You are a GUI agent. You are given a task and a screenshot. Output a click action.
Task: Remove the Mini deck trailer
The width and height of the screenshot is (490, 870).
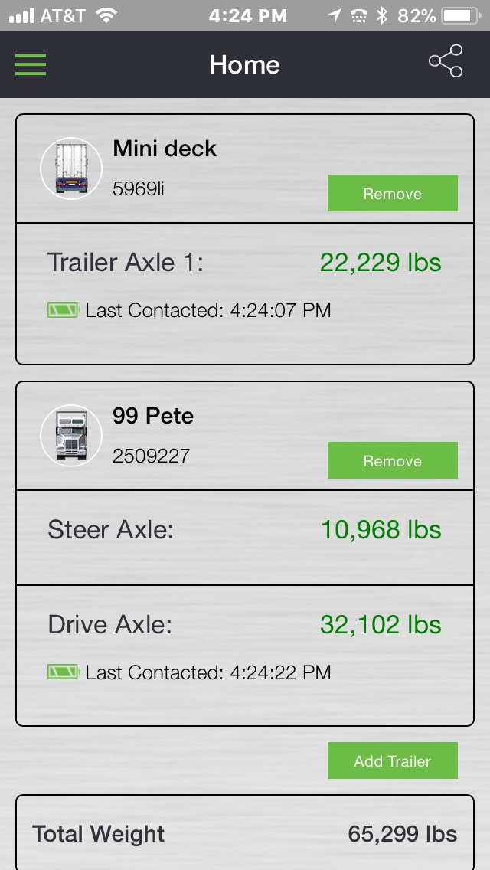[392, 193]
